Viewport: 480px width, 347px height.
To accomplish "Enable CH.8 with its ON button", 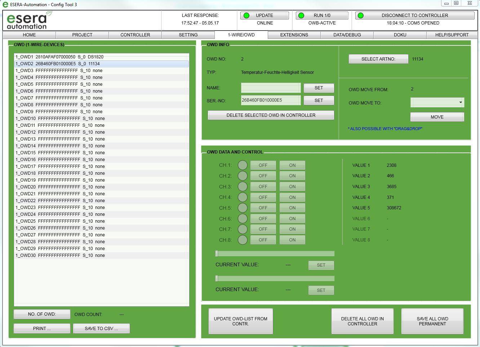I will 292,240.
